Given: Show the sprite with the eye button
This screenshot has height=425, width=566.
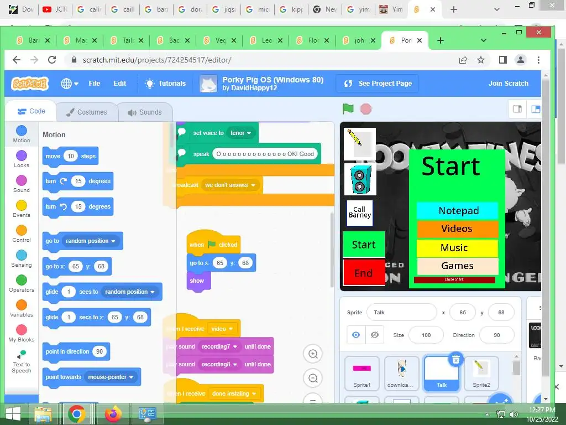Looking at the screenshot, I should click(x=356, y=335).
